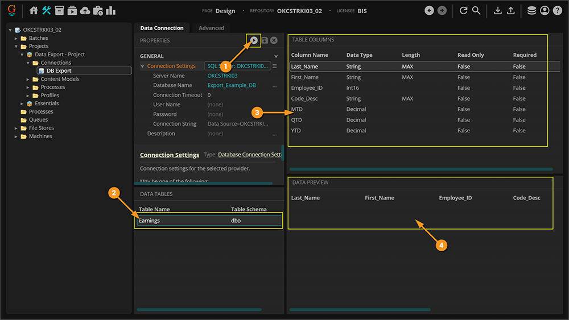Open Help via the question mark icon
The image size is (569, 320).
coord(557,11)
